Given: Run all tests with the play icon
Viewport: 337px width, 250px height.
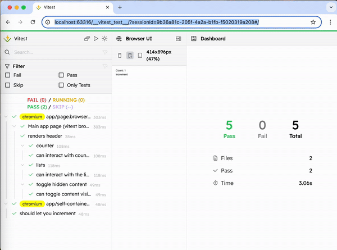Looking at the screenshot, I should tap(96, 39).
